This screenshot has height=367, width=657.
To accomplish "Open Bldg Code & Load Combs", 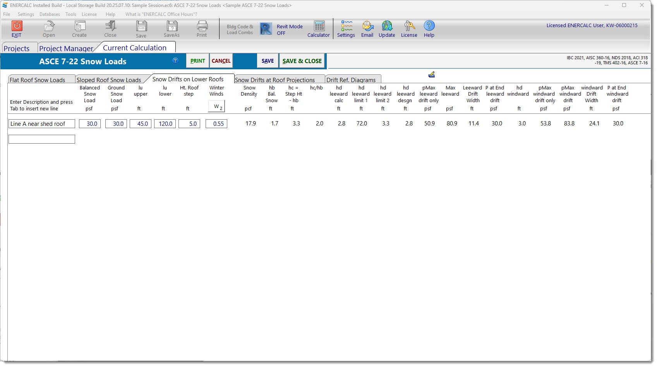I will [240, 29].
